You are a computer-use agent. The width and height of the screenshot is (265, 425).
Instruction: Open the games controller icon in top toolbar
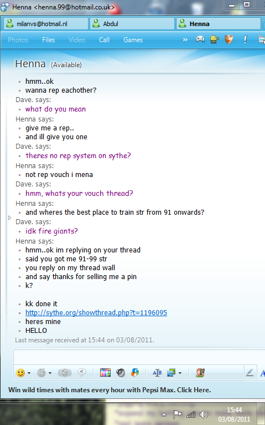[200, 40]
